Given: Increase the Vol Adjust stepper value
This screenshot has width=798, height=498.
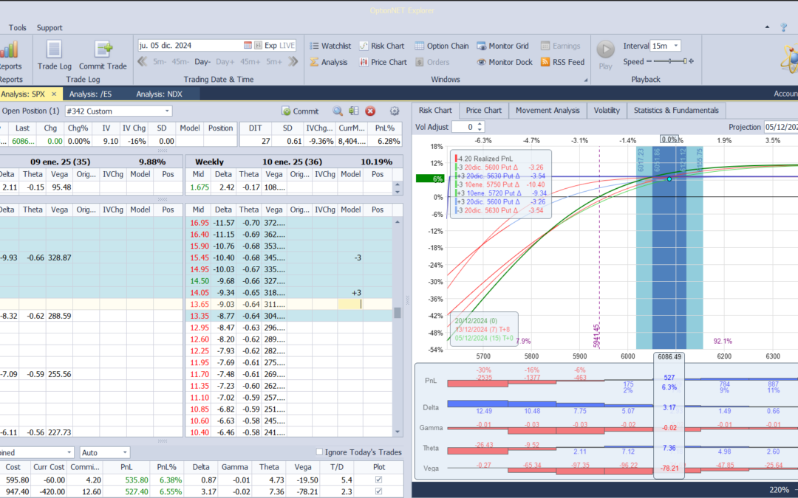Looking at the screenshot, I should tap(480, 124).
